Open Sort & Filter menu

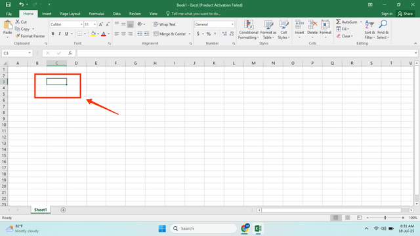(369, 29)
